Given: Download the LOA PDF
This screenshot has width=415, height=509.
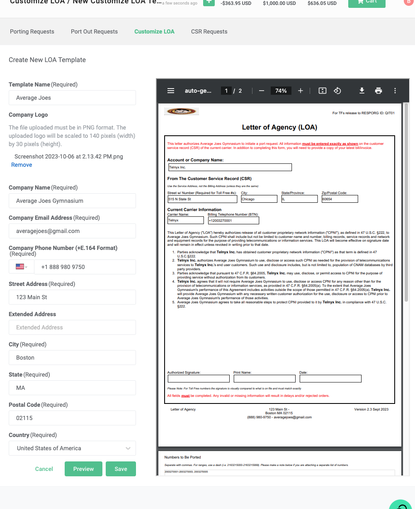Looking at the screenshot, I should [x=362, y=91].
